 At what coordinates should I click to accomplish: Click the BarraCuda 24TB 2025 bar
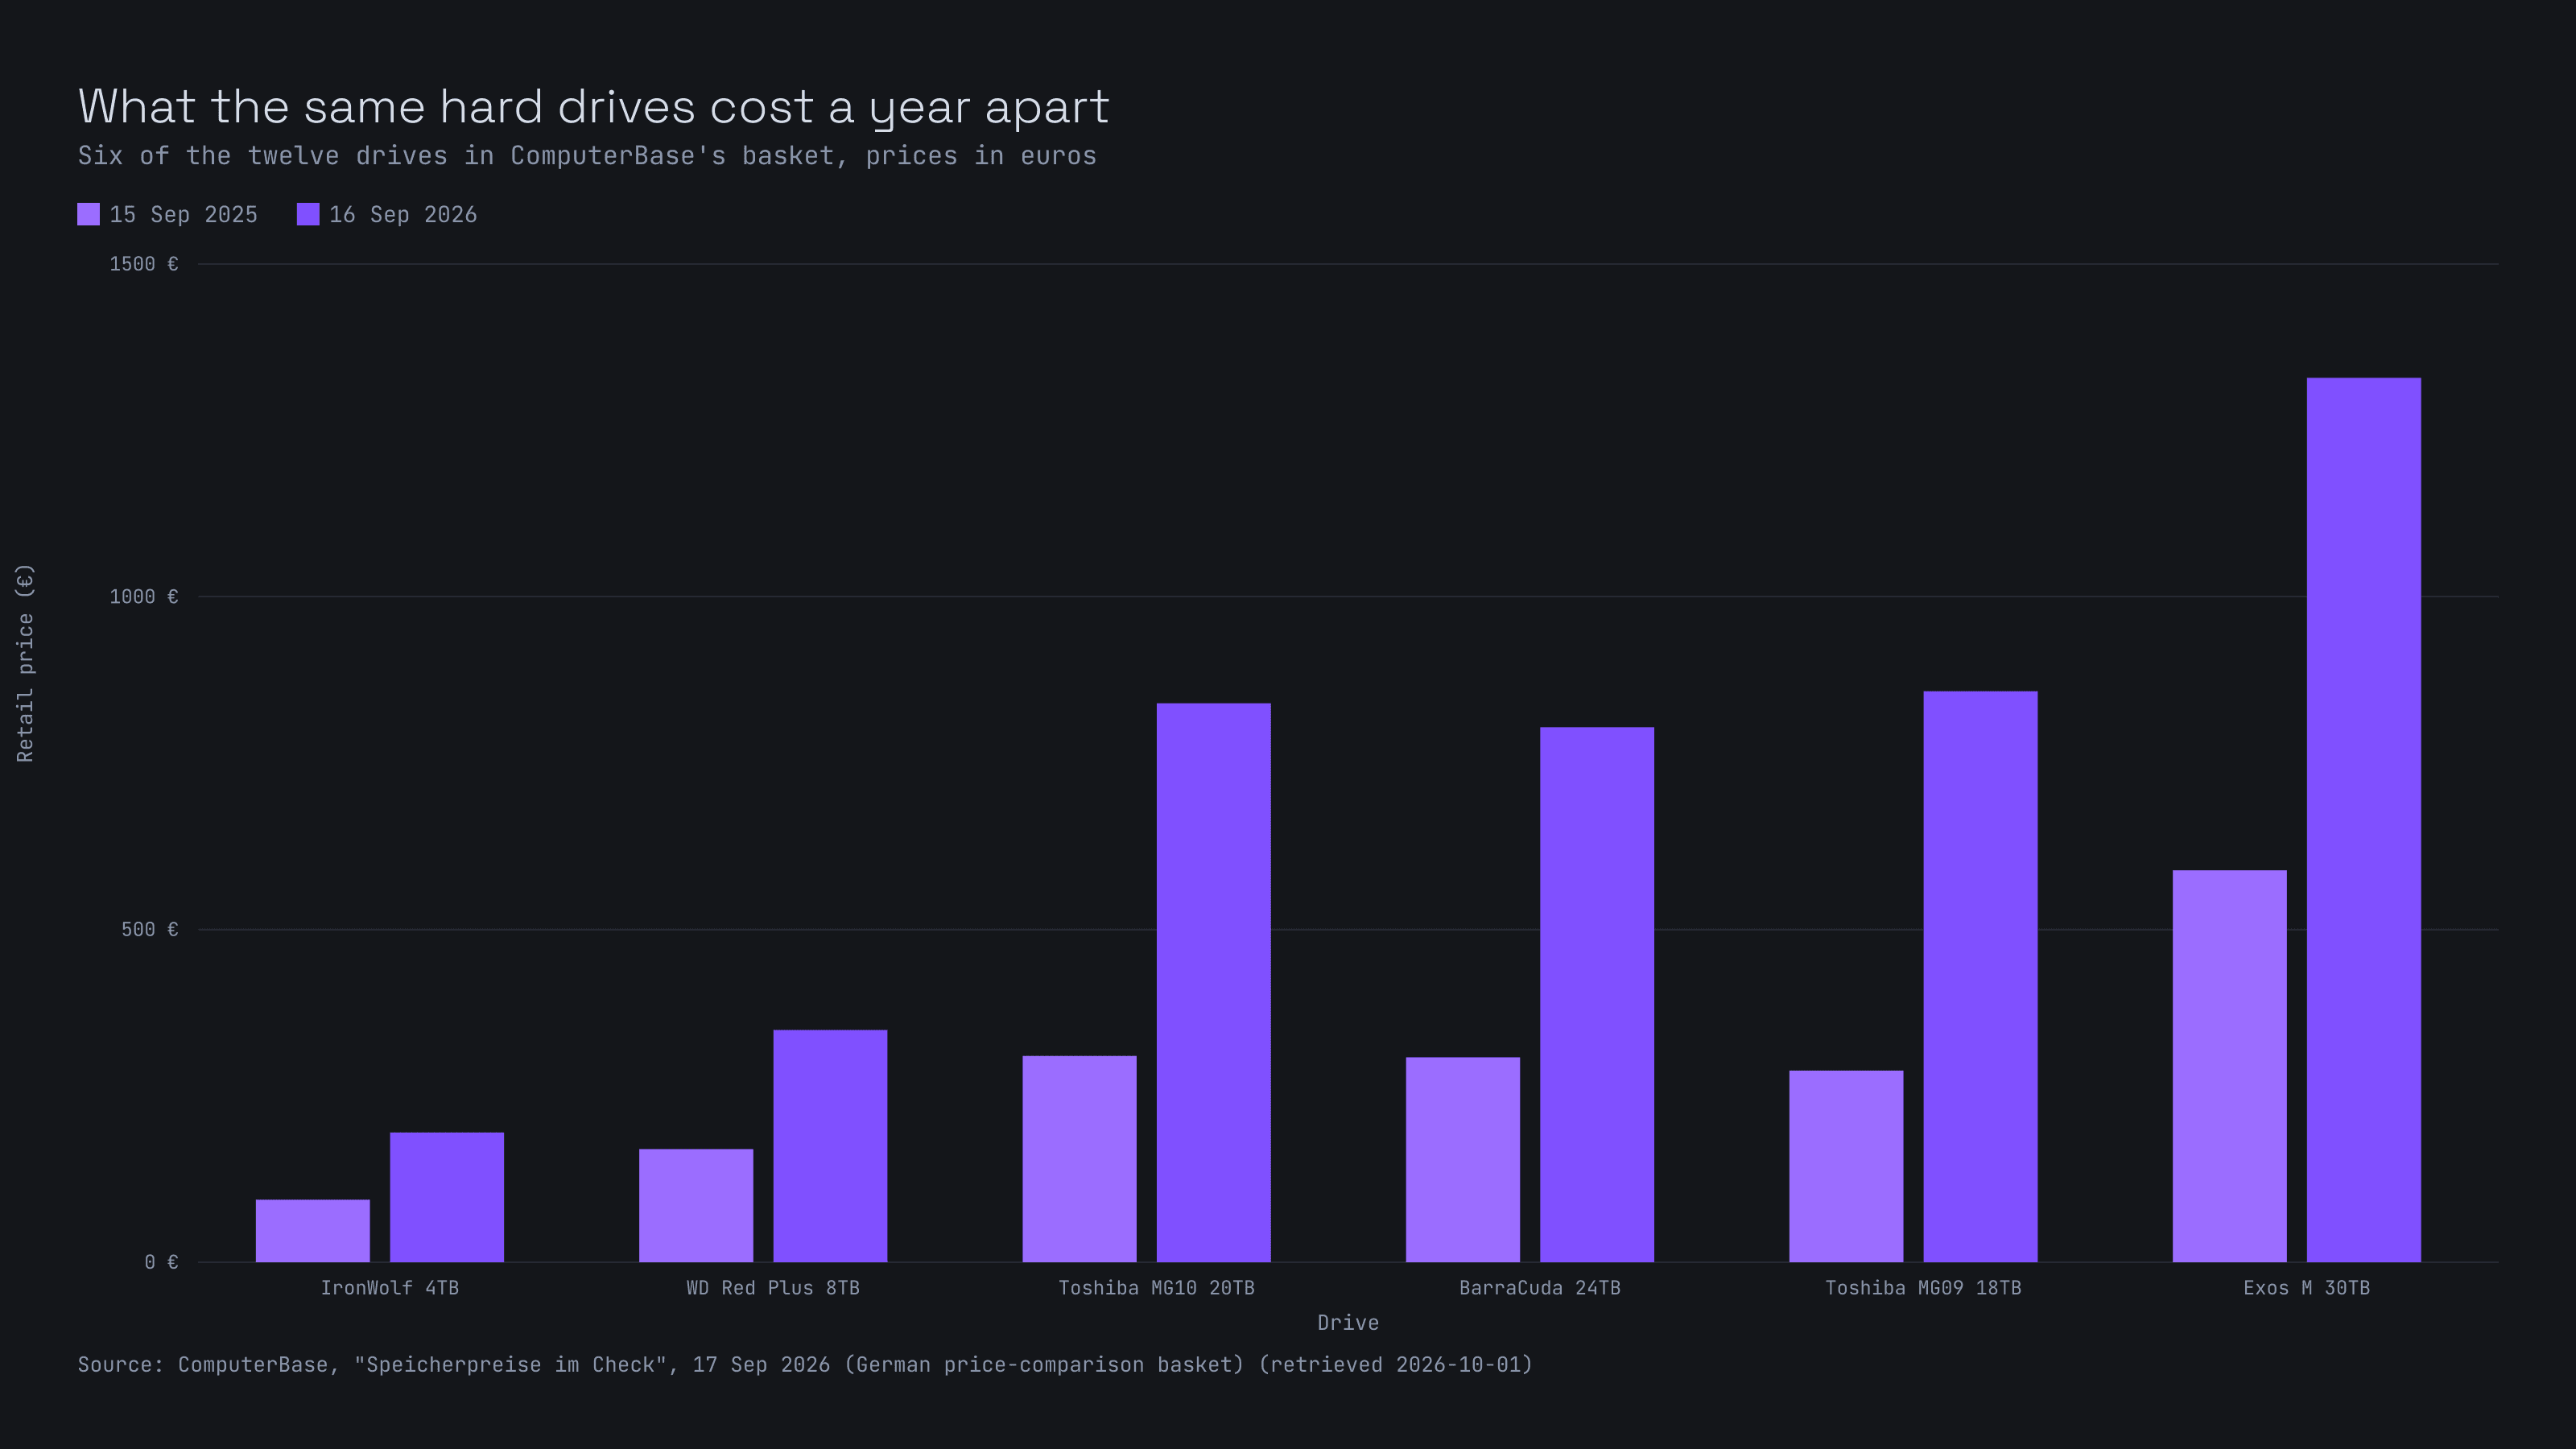click(x=1463, y=1159)
